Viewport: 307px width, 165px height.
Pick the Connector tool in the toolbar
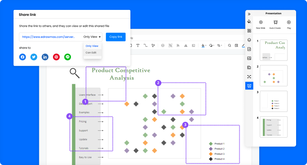pos(145,46)
